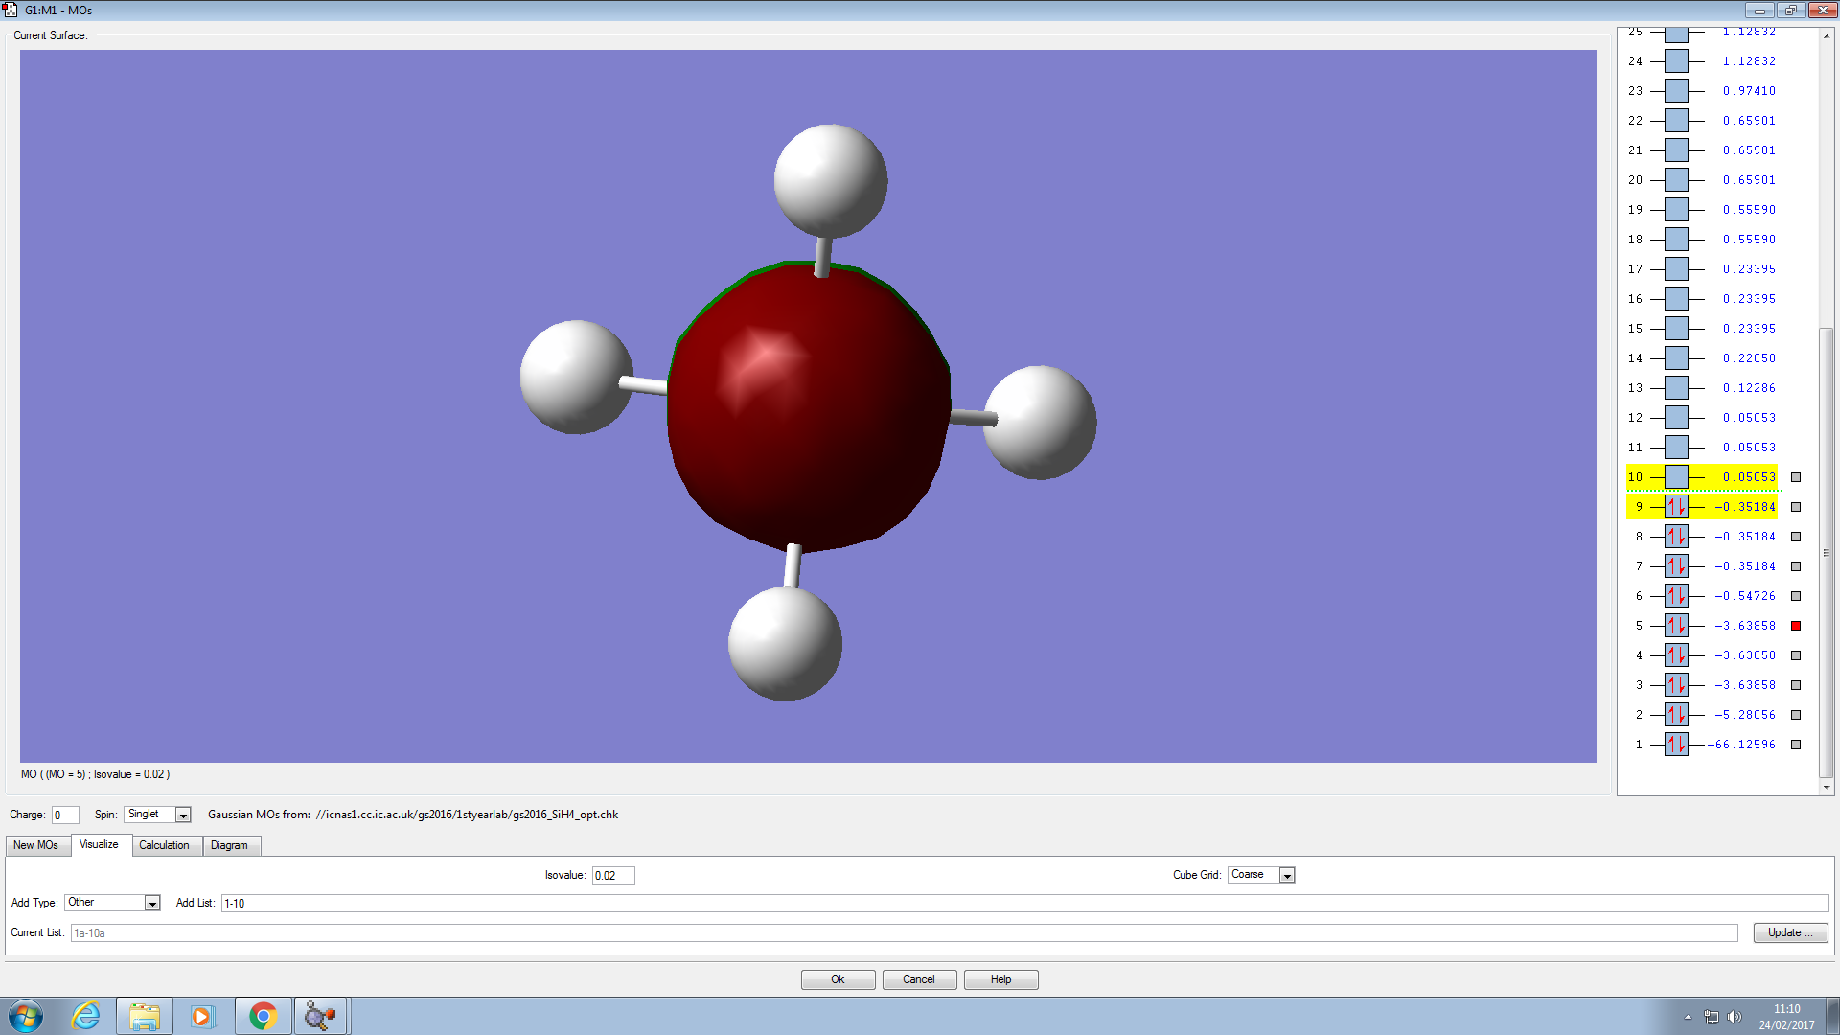Click the Ok button
1840x1035 pixels.
[x=838, y=979]
